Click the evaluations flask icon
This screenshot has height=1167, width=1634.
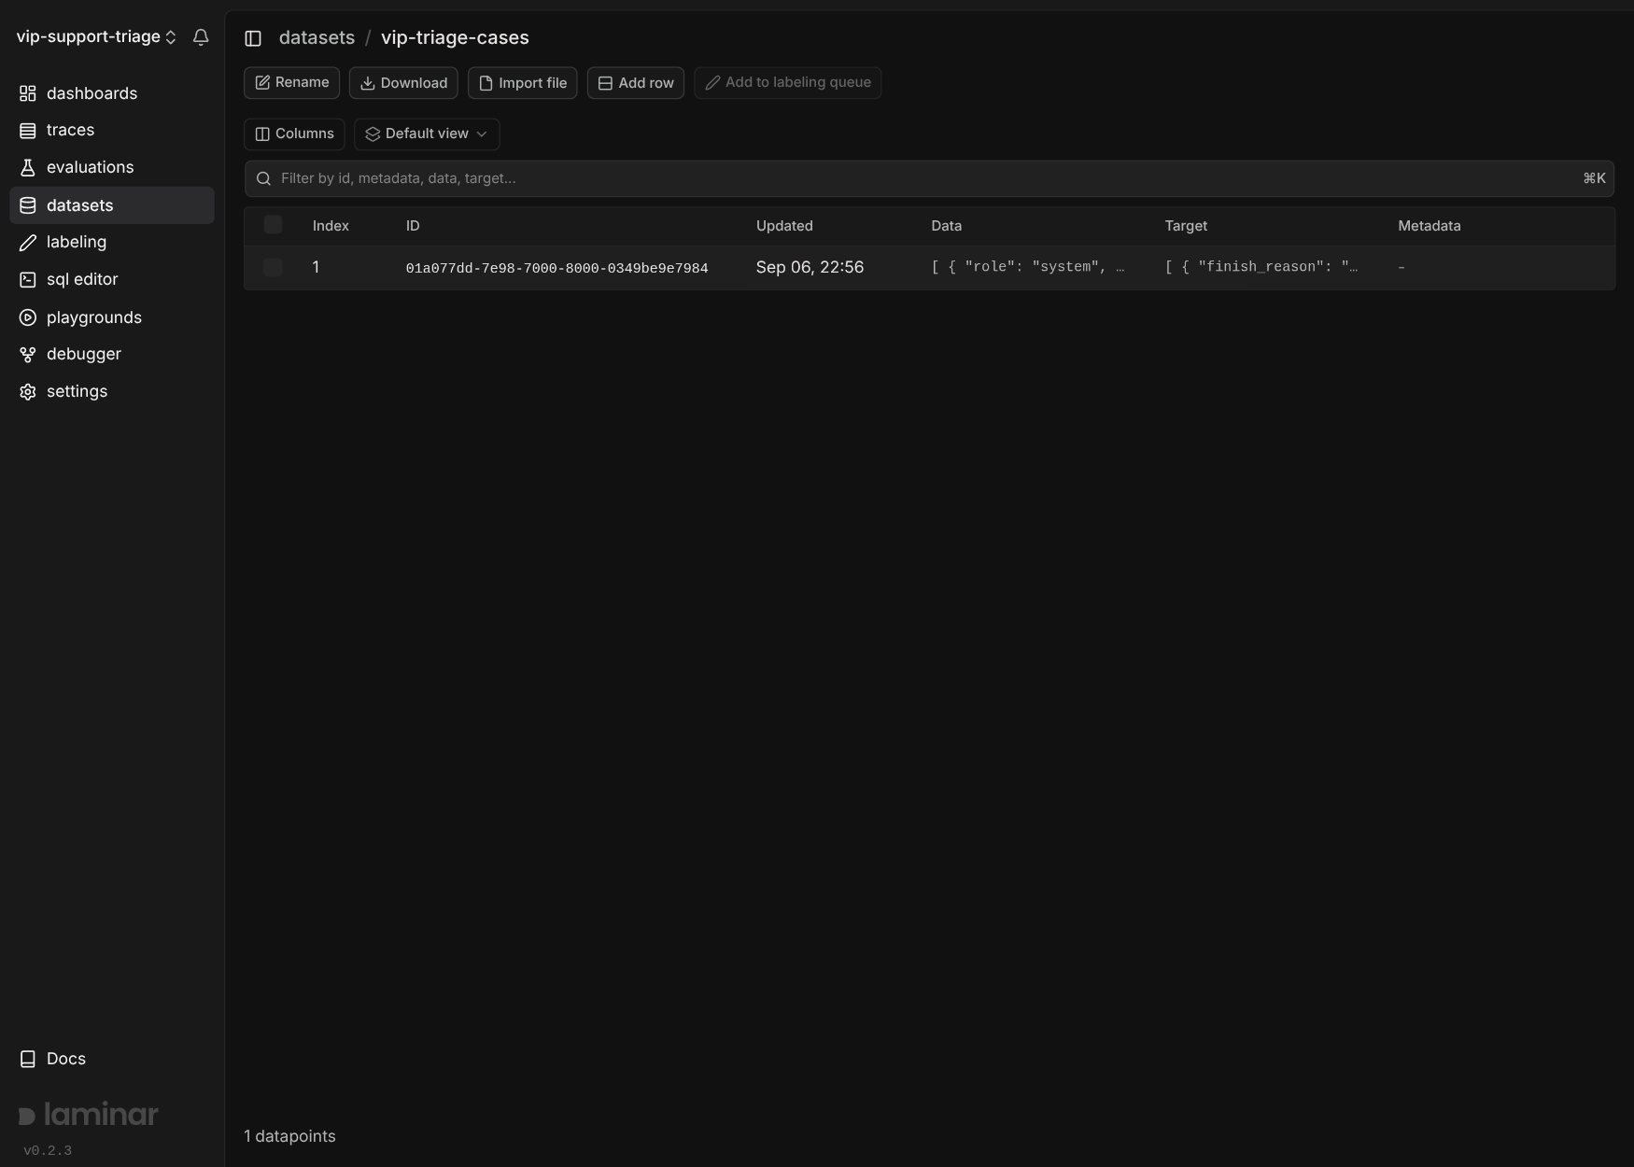coord(28,168)
